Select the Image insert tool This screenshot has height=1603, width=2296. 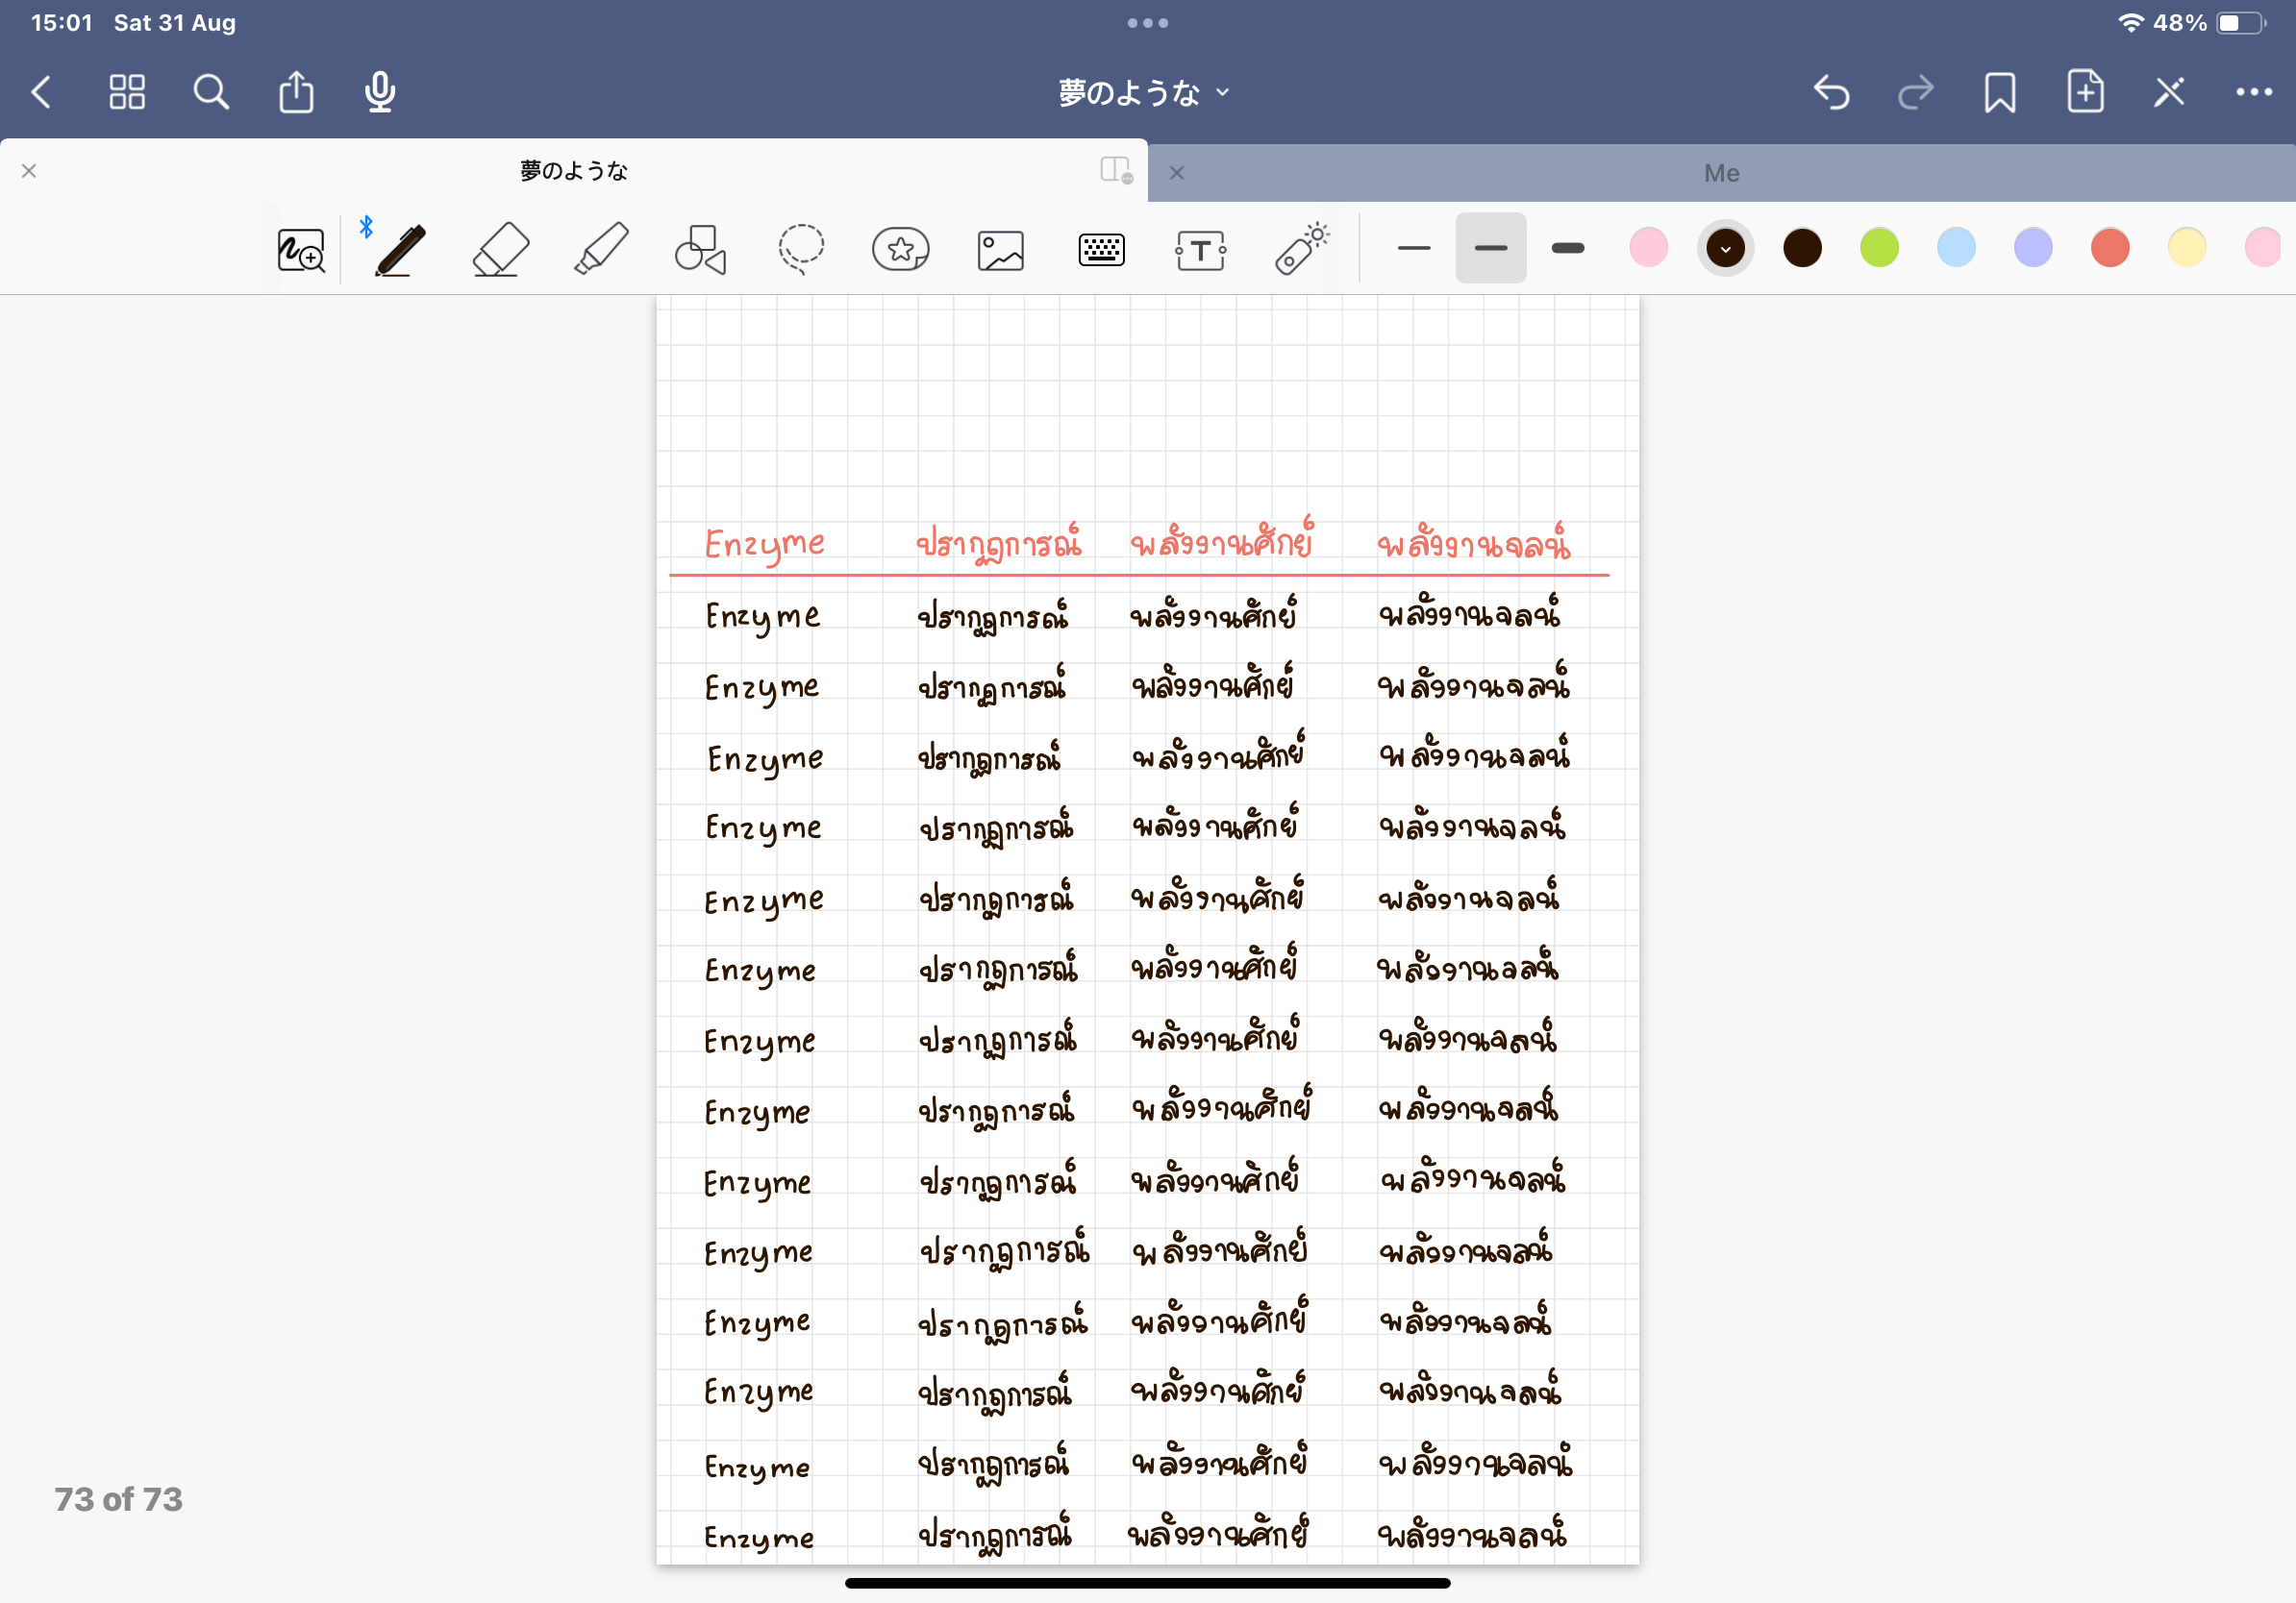[1000, 249]
